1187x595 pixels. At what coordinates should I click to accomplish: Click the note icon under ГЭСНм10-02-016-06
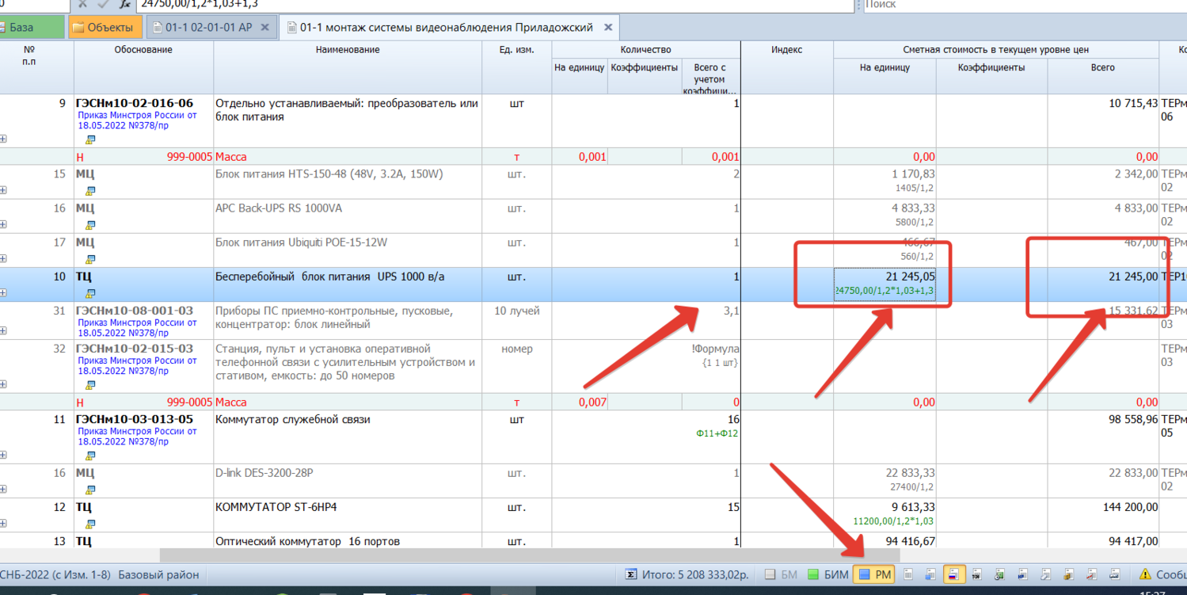[x=90, y=139]
